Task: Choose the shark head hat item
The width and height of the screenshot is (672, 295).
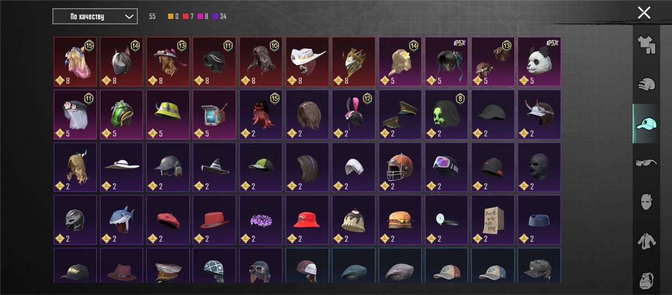Action: [x=122, y=219]
